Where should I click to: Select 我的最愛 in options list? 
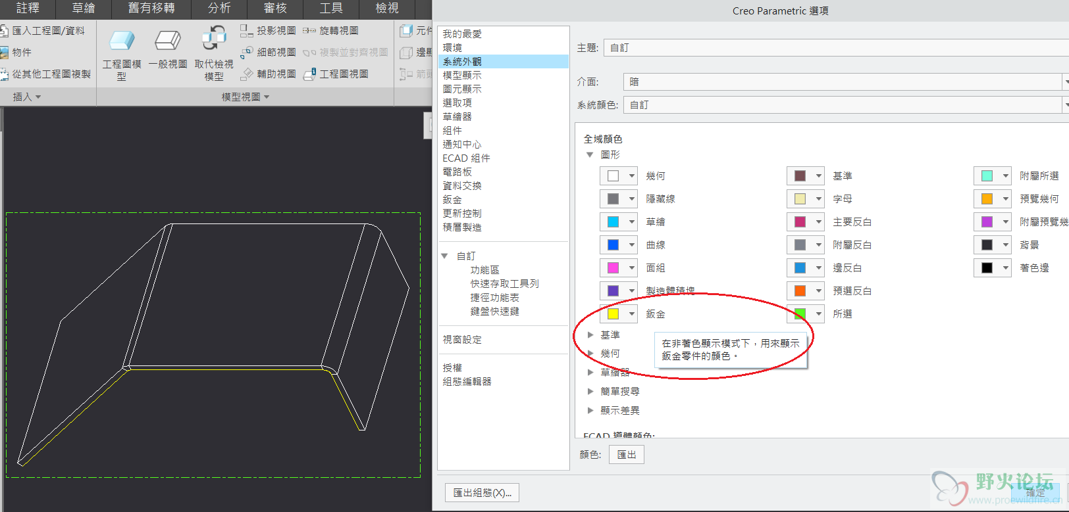click(503, 34)
